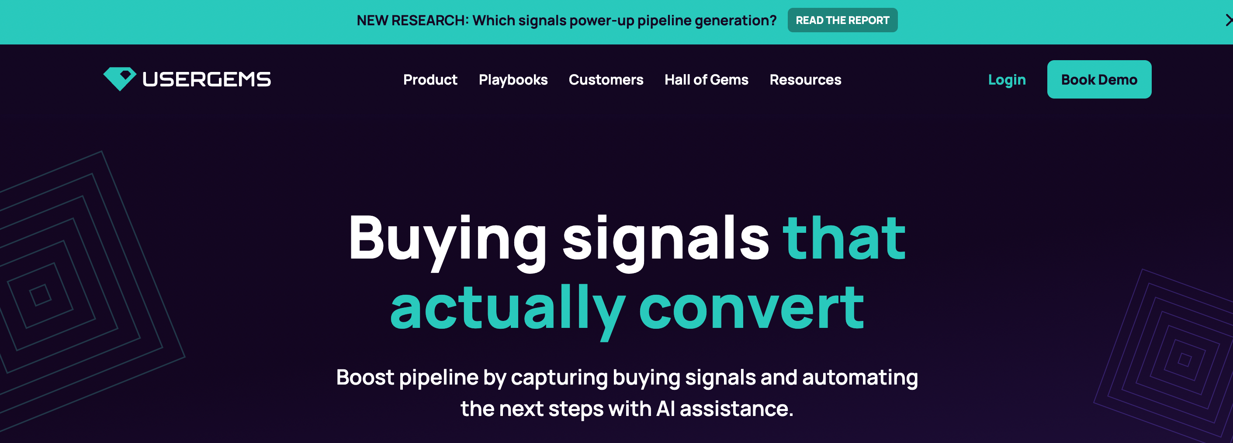
Task: Expand the Resources navigation menu
Action: (x=806, y=79)
